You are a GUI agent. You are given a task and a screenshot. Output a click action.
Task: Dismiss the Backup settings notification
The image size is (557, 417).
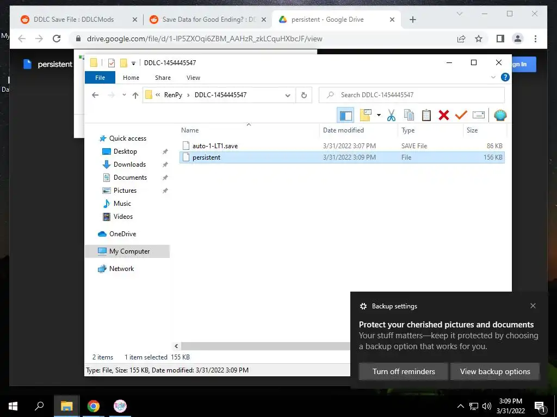click(x=533, y=306)
